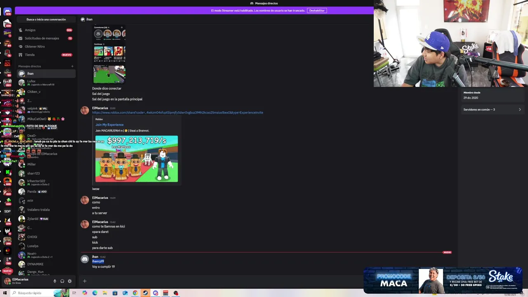Open the Amigos friends page

coord(46,30)
